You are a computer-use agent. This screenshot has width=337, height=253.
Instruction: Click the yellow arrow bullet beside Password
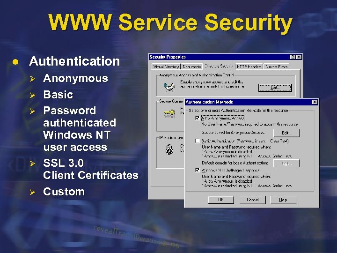[32, 111]
